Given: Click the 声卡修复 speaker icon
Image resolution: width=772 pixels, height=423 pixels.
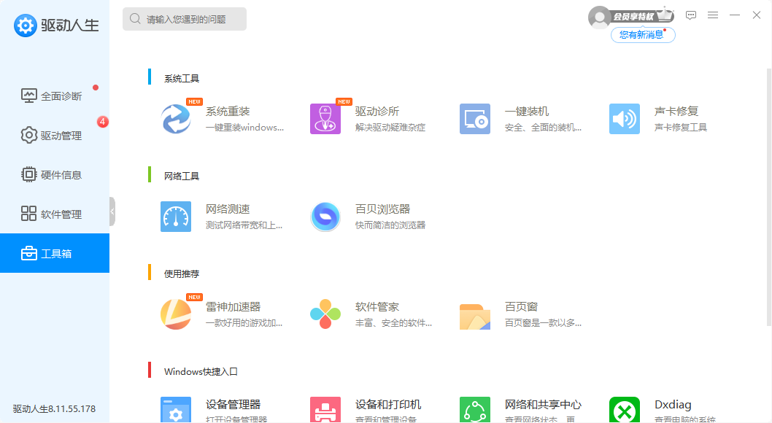Looking at the screenshot, I should click(x=625, y=119).
